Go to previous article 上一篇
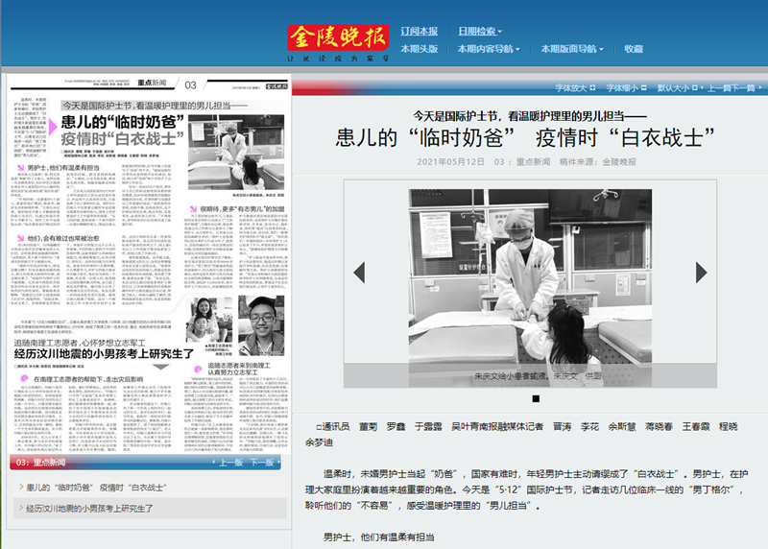This screenshot has height=549, width=768. click(x=718, y=88)
